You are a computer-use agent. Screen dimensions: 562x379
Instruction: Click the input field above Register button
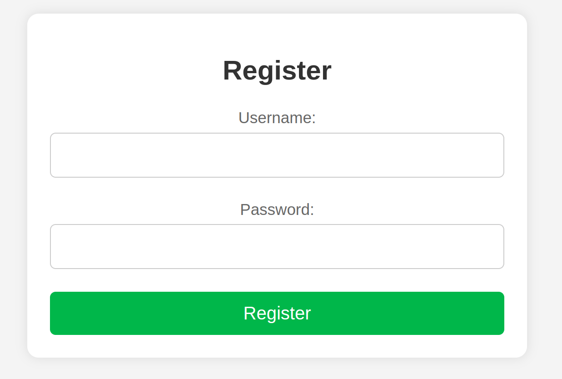click(x=277, y=246)
